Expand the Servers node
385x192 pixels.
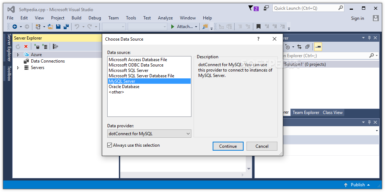pyautogui.click(x=18, y=68)
